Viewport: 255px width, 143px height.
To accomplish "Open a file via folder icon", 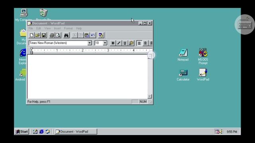I will coord(37,35).
